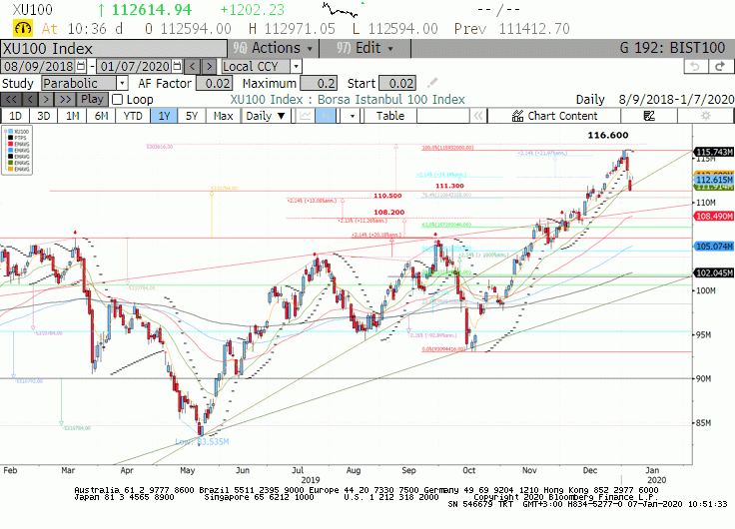Click the 105.074M axis label
This screenshot has height=529, width=735.
714,247
